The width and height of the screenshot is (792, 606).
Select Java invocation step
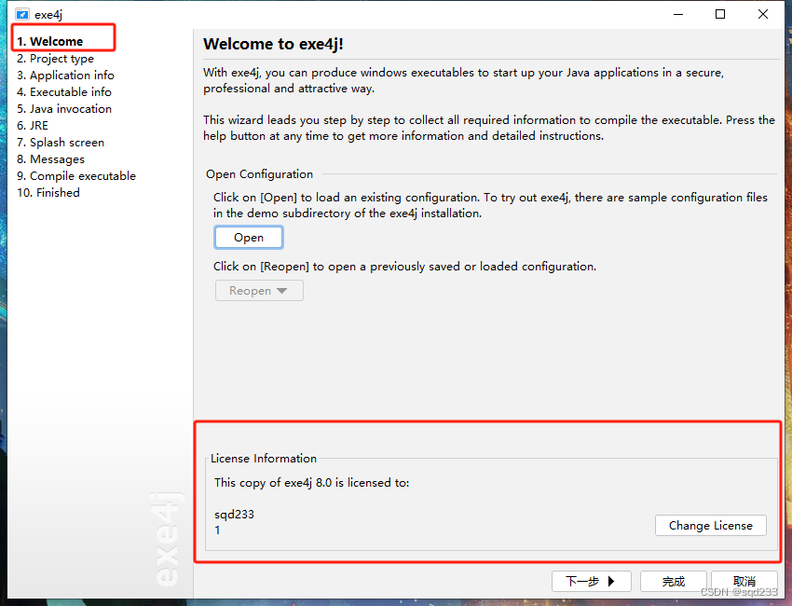(x=64, y=109)
